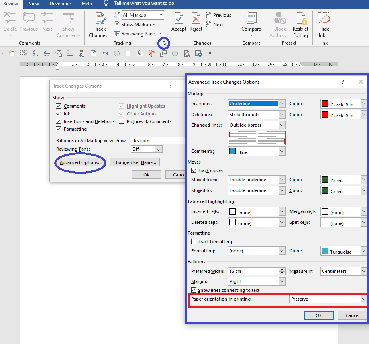Click the A-Z sort icon in quick toolbar
This screenshot has width=369, height=344.
click(x=35, y=53)
